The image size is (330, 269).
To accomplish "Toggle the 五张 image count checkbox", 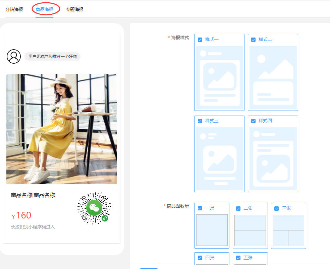I will (x=238, y=258).
